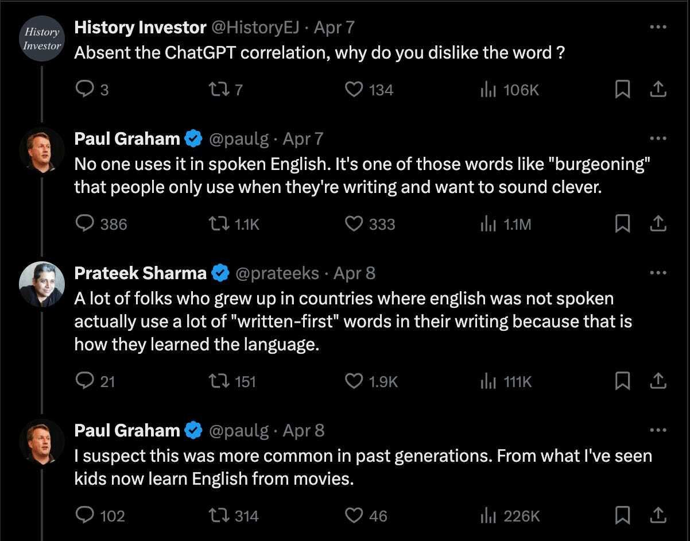Like Prateek Sharma's tweet with 1.9K likes
The height and width of the screenshot is (541, 690).
[x=354, y=381]
